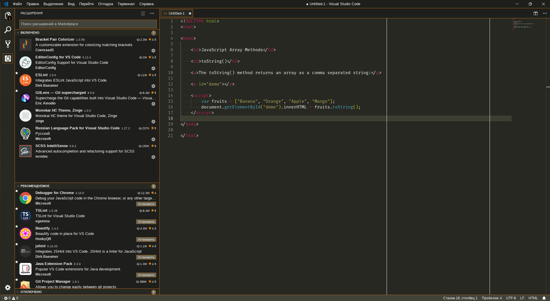Viewport: 550px width, 301px height.
Task: Install Debugger for Chrome extension
Action: (x=146, y=204)
